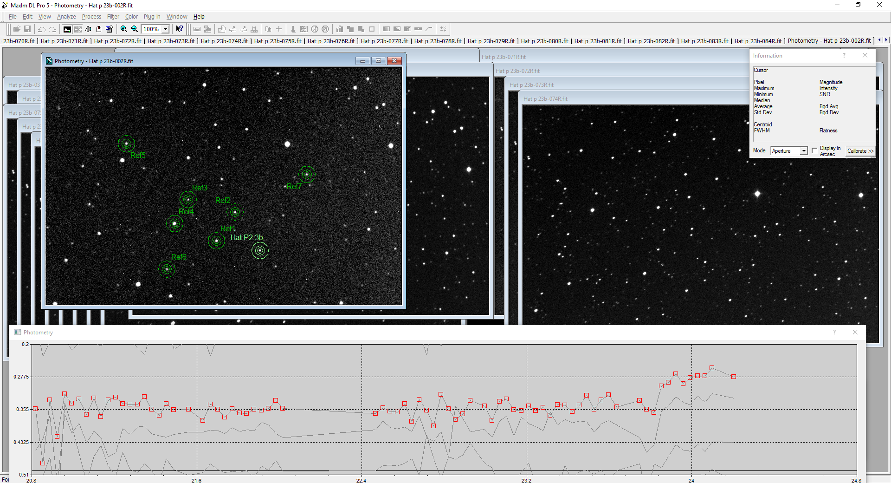The height and width of the screenshot is (483, 891).
Task: Click the Ref5 reference star aperture
Action: tap(126, 144)
